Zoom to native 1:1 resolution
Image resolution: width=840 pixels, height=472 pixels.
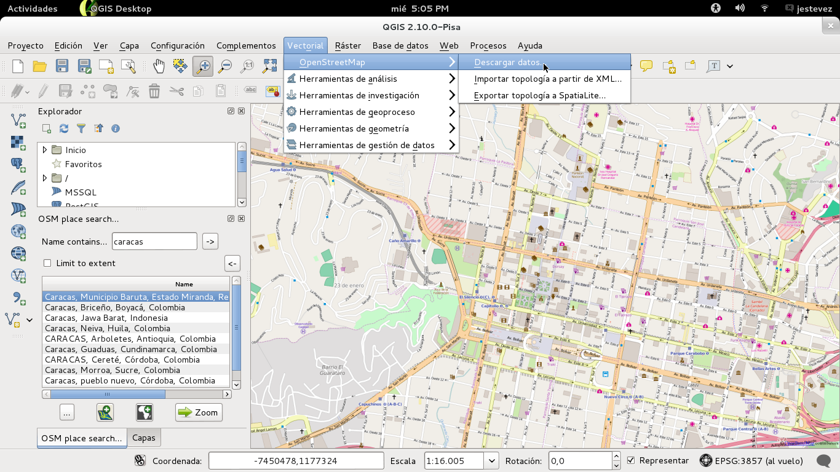247,66
